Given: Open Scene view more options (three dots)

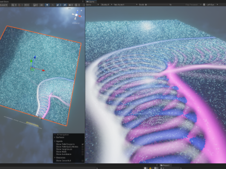Looking at the screenshot, I should click(83, 1).
